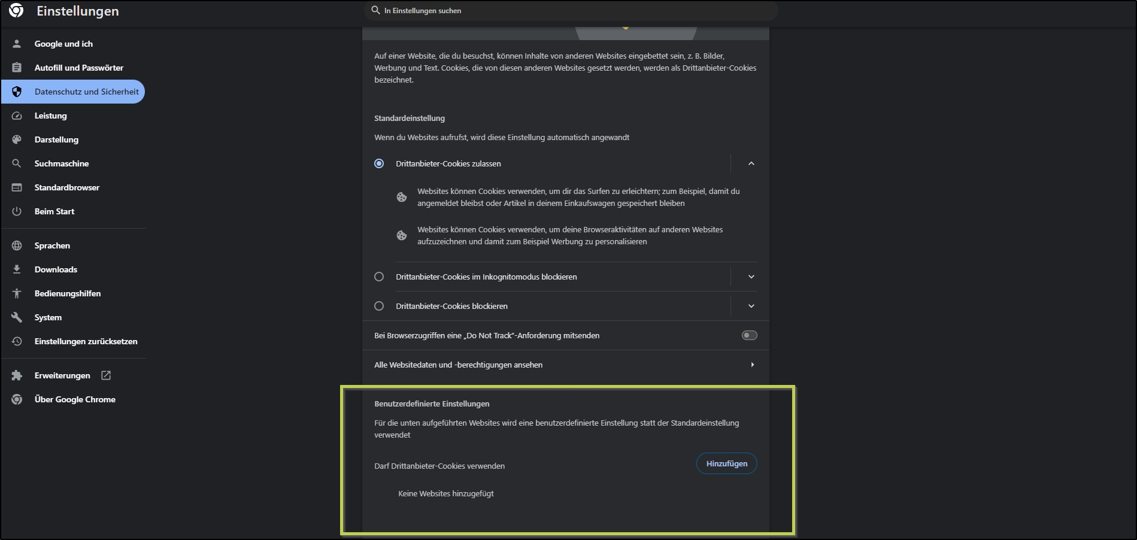
Task: Click the Leistung speedometer icon
Action: click(17, 116)
